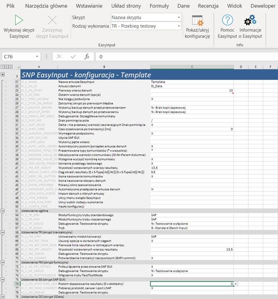Show outline level 3
The width and height of the screenshot is (278, 299).
10,67
